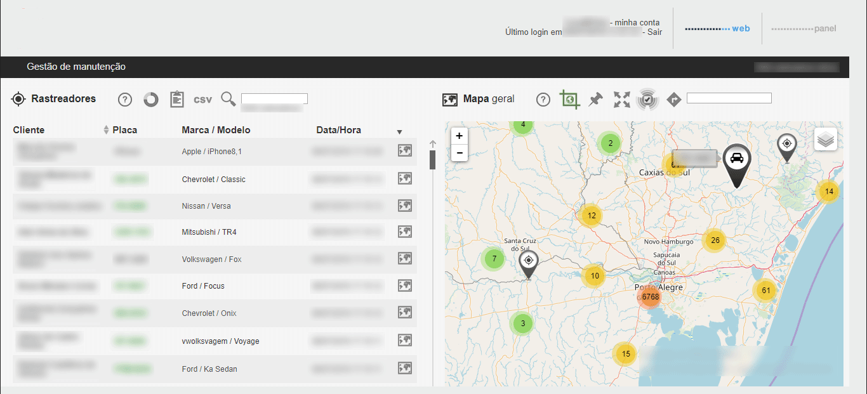
Task: Export the tracker list as csv
Action: 202,100
